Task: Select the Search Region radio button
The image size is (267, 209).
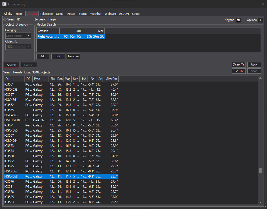Action: (36, 19)
